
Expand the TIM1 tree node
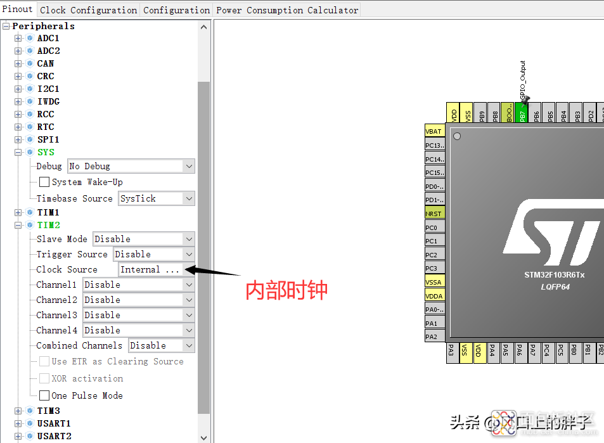click(18, 213)
